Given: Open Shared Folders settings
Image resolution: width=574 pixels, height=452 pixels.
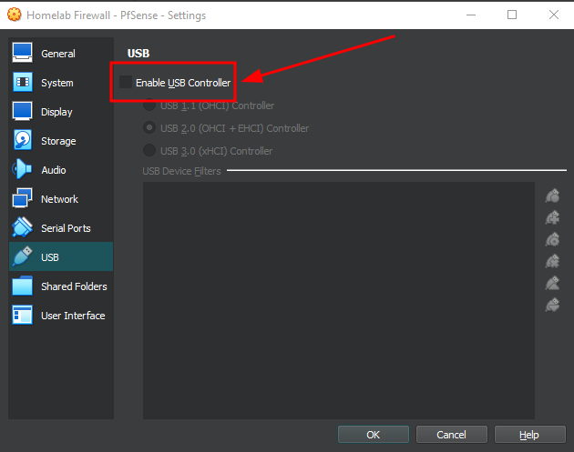Looking at the screenshot, I should 61,286.
